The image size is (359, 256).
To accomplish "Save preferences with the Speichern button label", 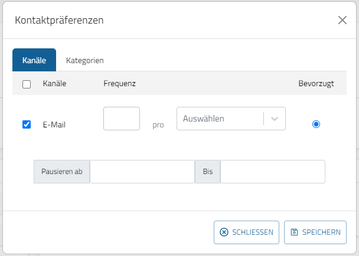I will point(321,232).
